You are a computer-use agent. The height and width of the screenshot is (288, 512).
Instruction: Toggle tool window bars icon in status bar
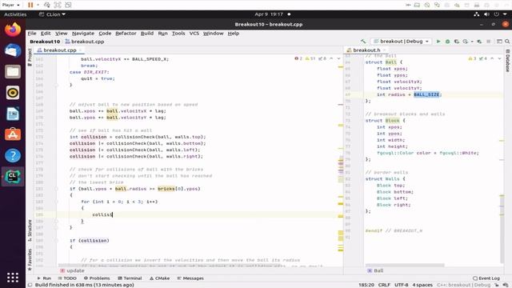click(x=30, y=285)
